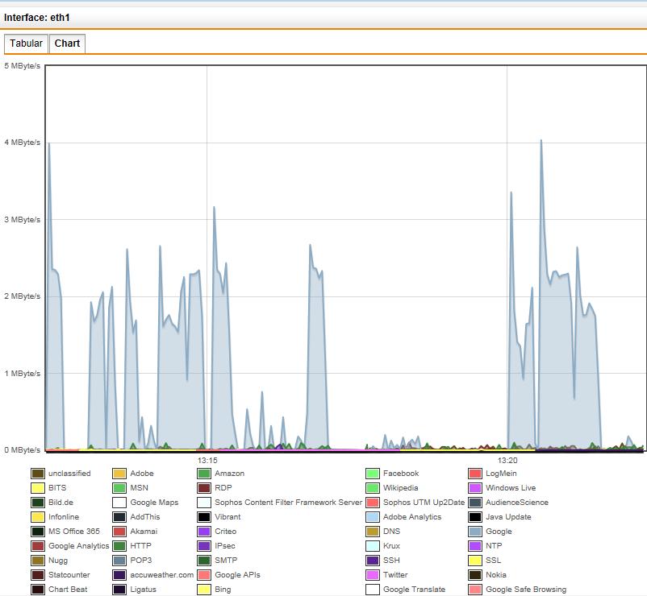The height and width of the screenshot is (596, 647).
Task: Click the Google Maps legend swatch
Action: tap(119, 503)
